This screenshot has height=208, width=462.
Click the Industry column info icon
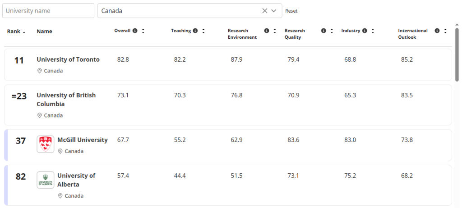coord(365,31)
